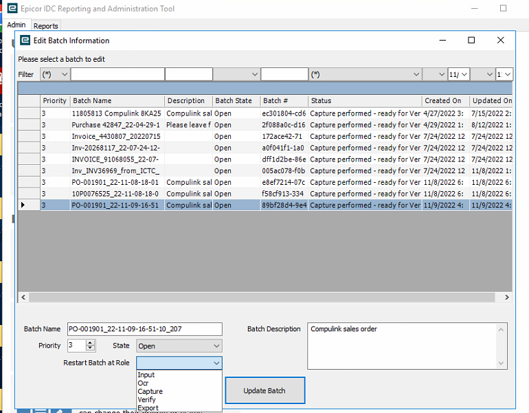Click the Batch # filter field

[284, 74]
